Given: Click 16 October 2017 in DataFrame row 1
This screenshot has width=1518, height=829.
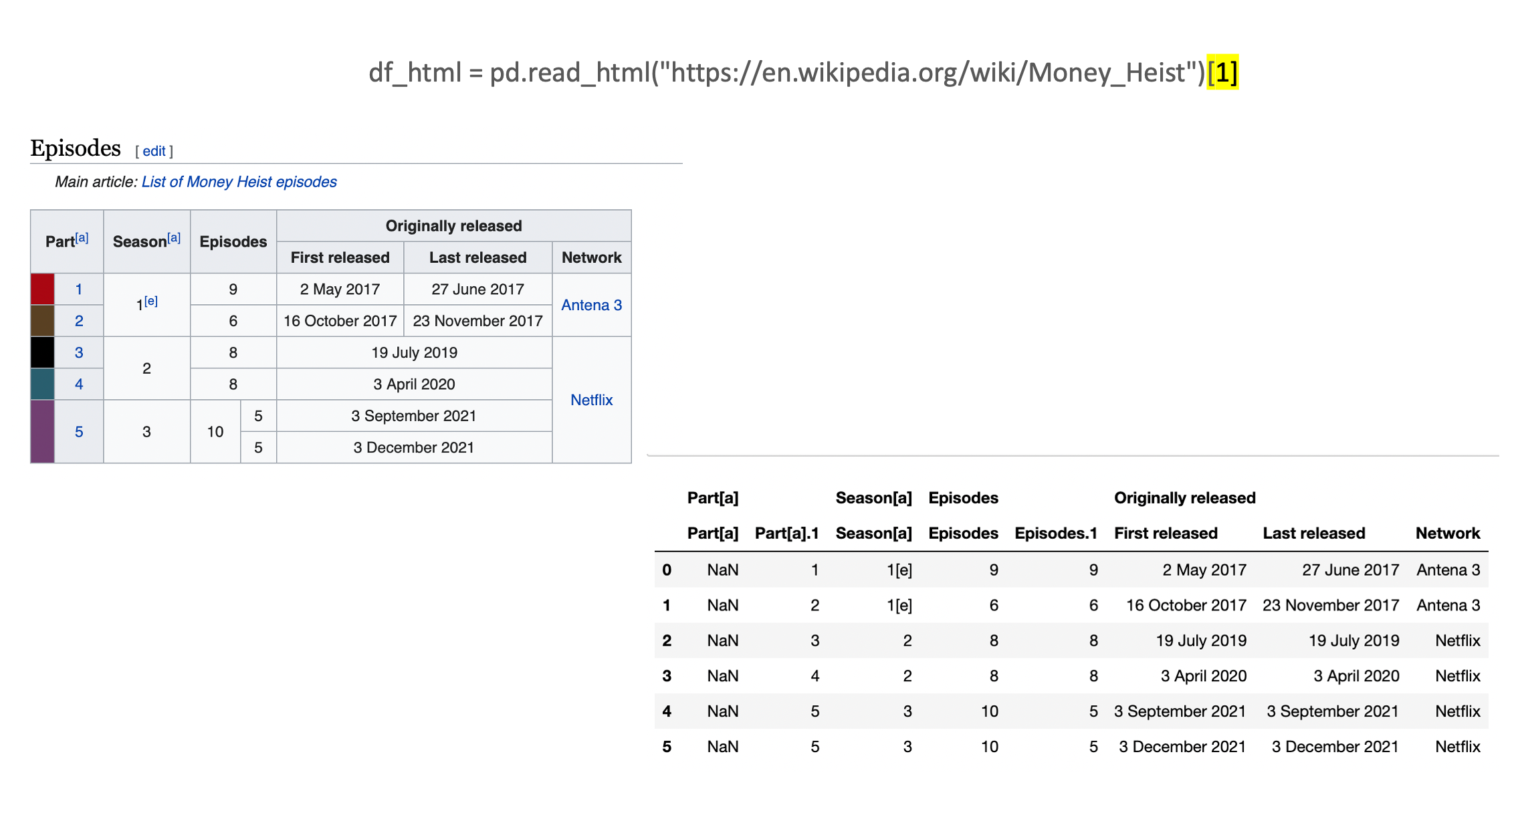Looking at the screenshot, I should 1186,606.
